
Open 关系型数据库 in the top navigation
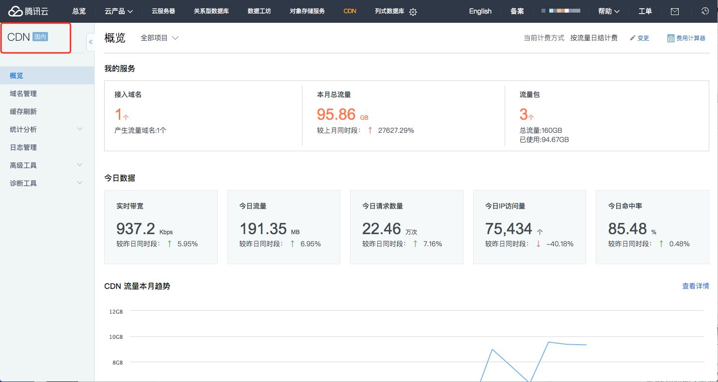click(x=211, y=11)
